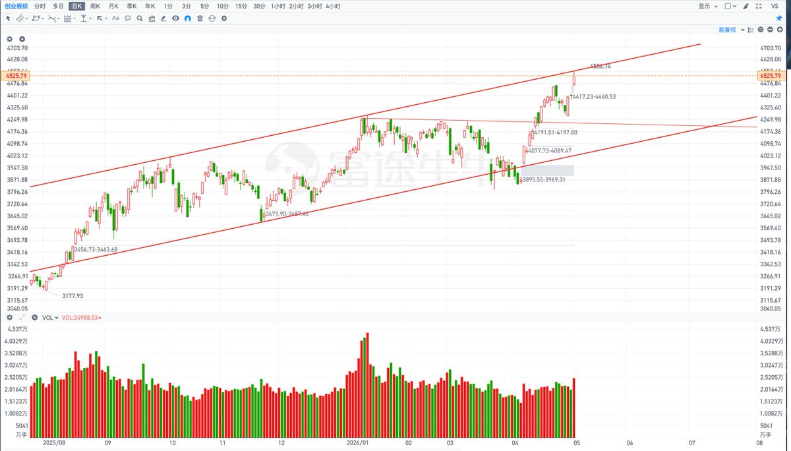Switch to the 月K monthly tab

113,6
